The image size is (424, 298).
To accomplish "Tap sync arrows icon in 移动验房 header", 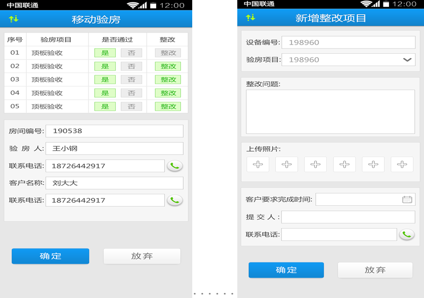I will coord(14,19).
